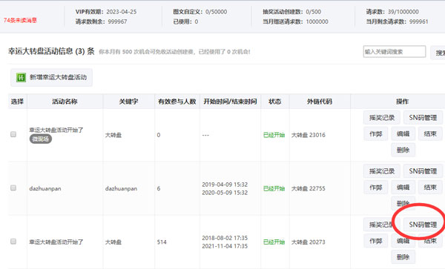This screenshot has width=445, height=269.
Task: Click the 已经开始 status in the dazhuanpan row
Action: coord(274,188)
